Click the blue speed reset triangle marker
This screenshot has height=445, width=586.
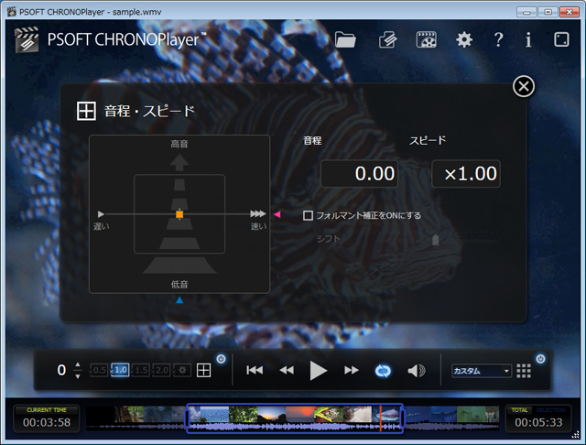pyautogui.click(x=179, y=299)
